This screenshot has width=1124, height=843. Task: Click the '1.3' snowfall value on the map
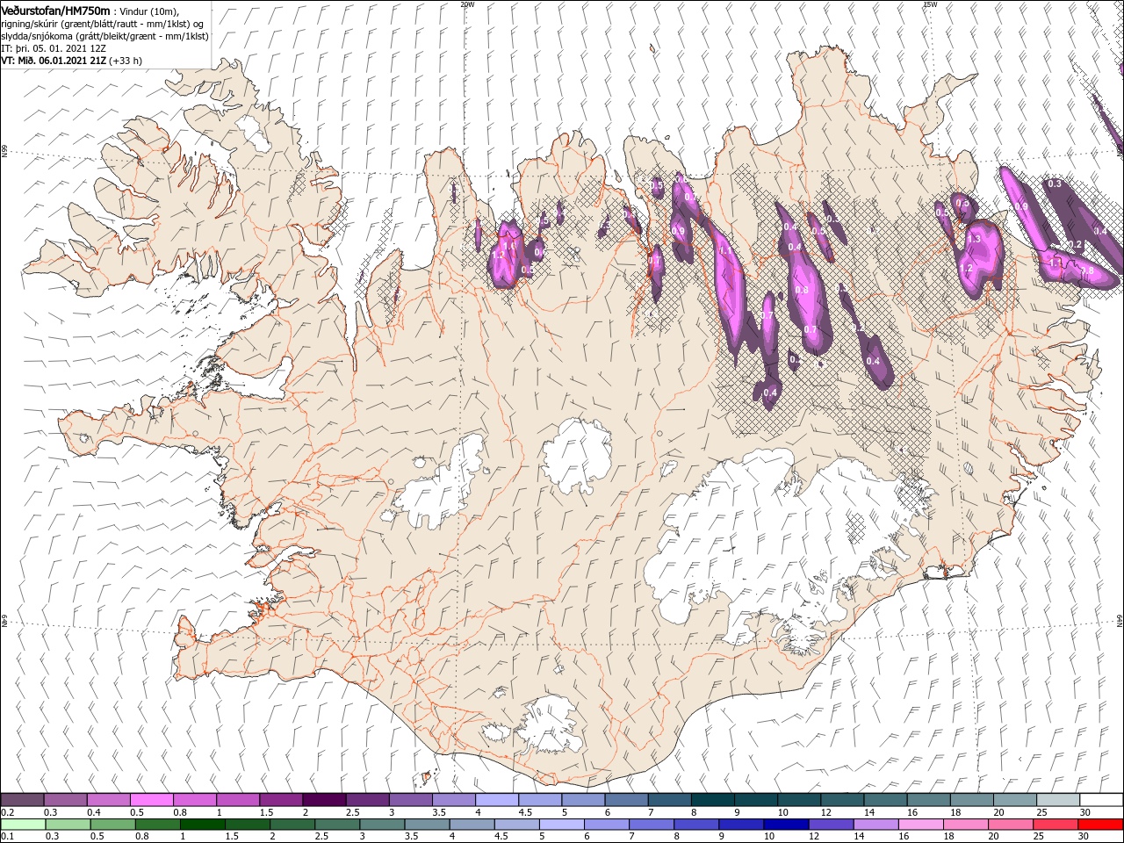(973, 239)
